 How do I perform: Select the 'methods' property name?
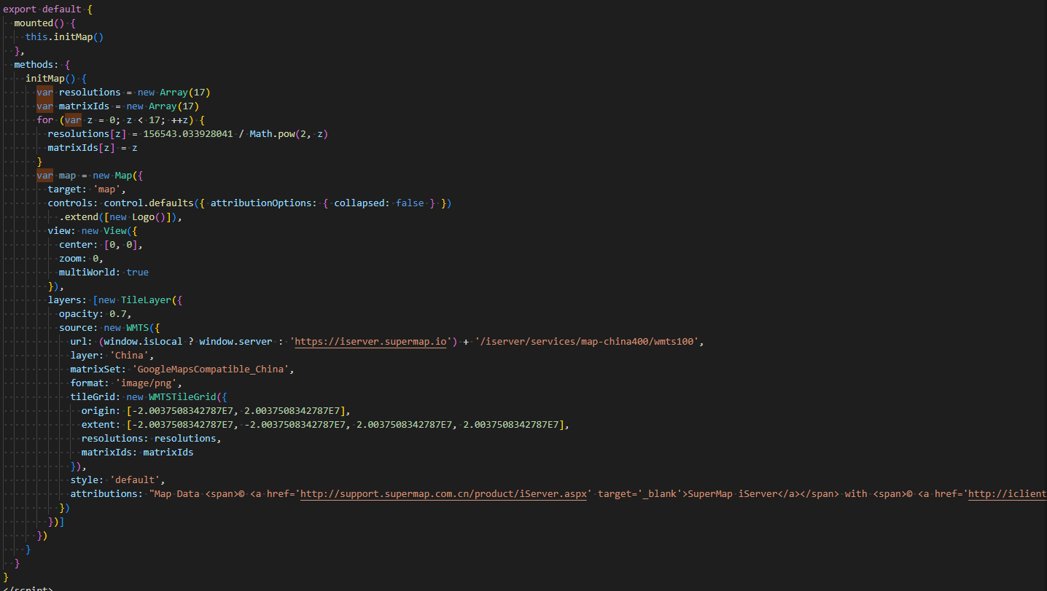tap(34, 64)
